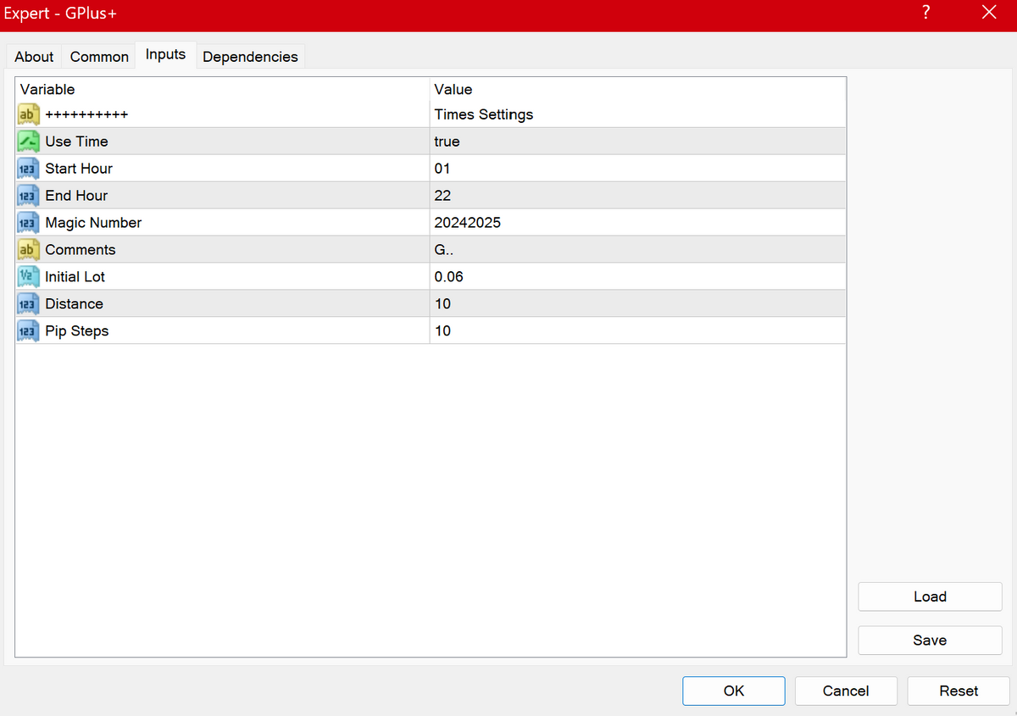The image size is (1017, 716).
Task: Click the integer icon beside Distance
Action: tap(27, 304)
